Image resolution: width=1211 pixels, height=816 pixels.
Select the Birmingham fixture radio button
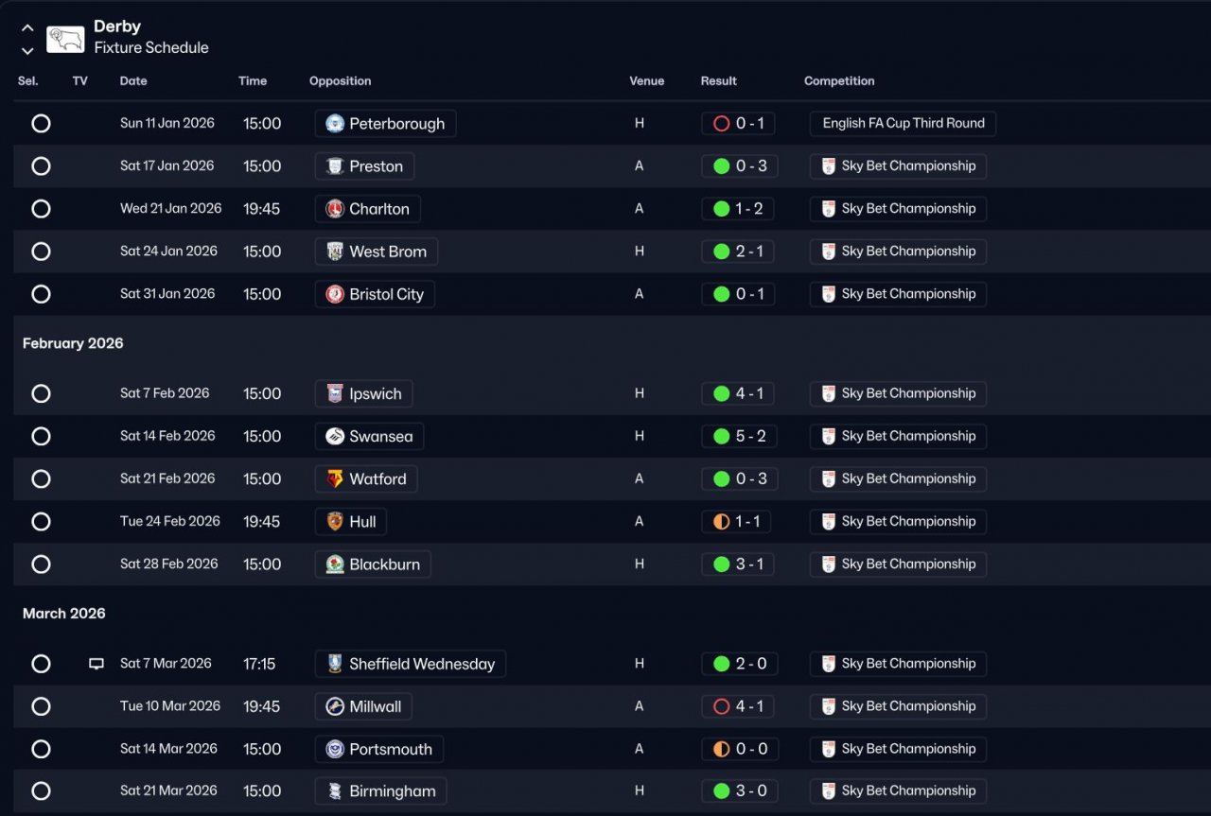41,791
